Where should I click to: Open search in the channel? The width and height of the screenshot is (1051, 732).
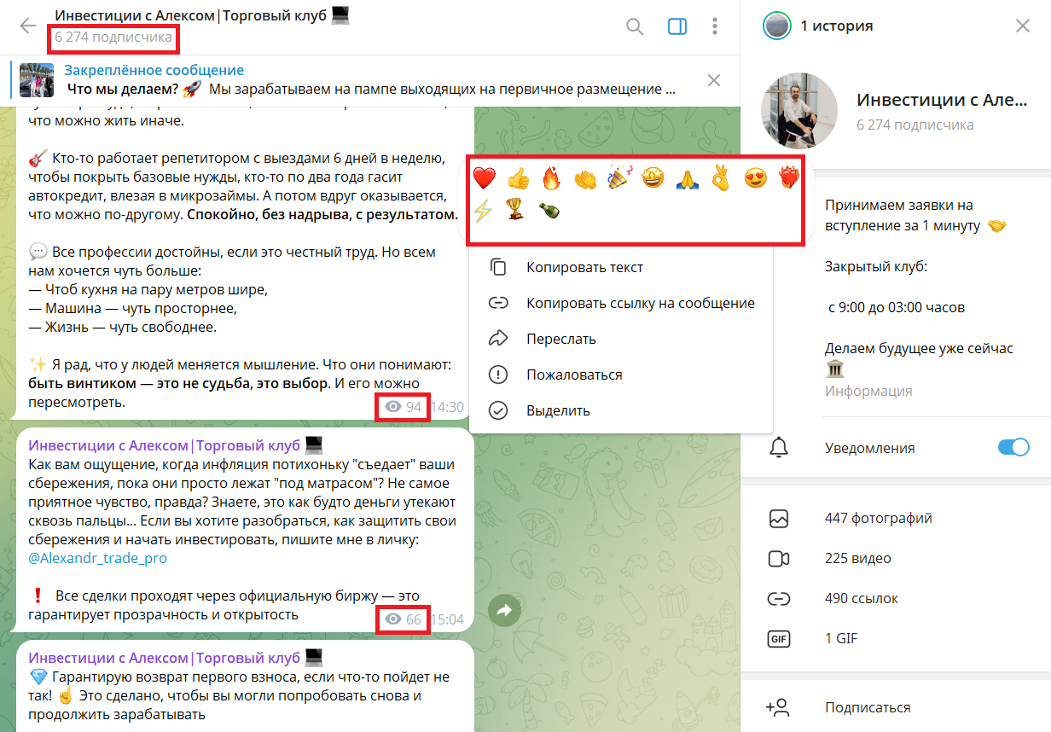pos(635,26)
